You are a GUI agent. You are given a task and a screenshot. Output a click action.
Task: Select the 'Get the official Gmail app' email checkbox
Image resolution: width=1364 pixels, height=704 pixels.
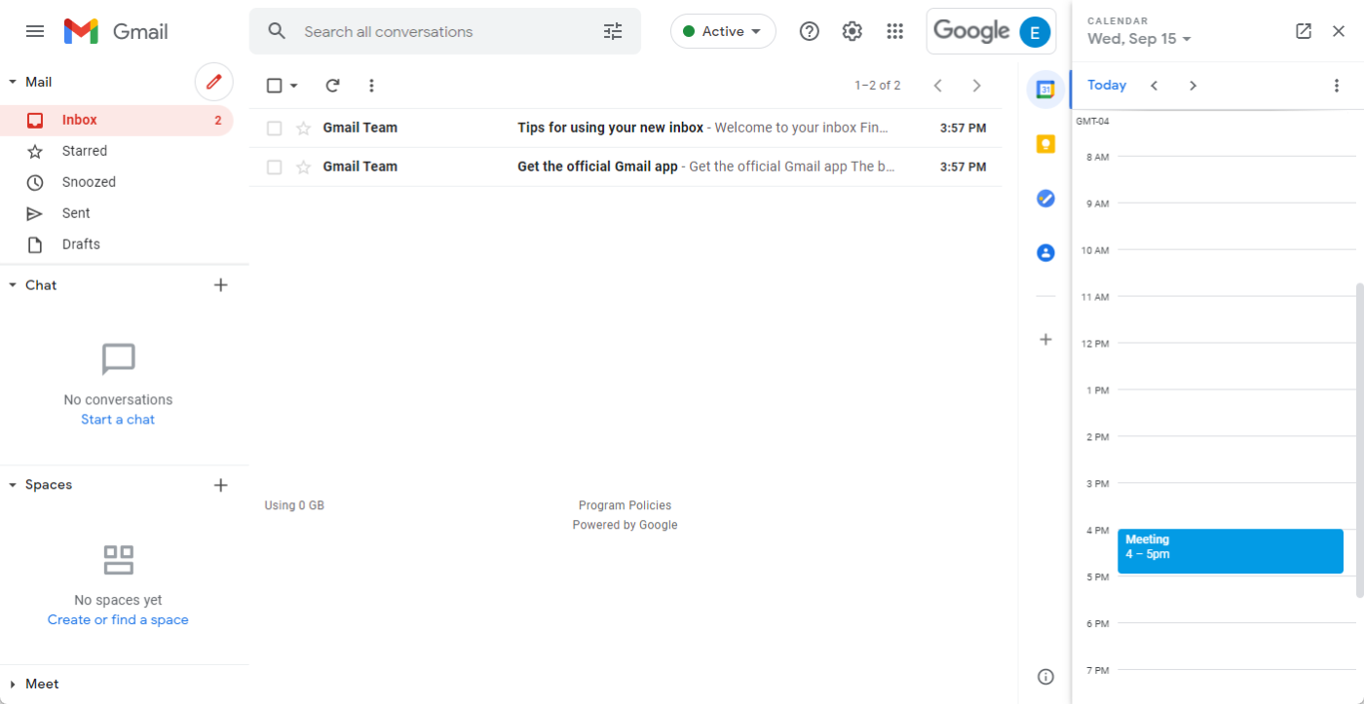(x=275, y=167)
